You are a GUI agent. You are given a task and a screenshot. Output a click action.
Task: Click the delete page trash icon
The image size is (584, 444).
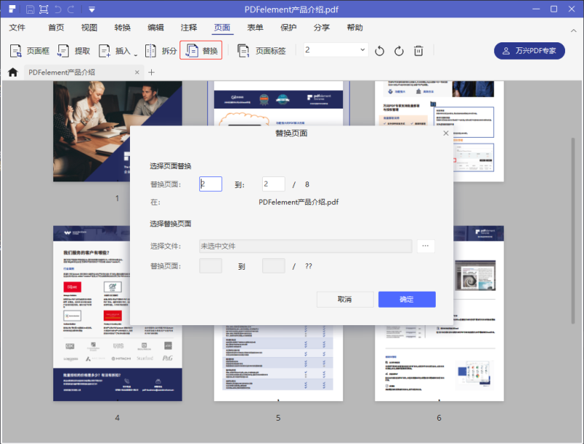coord(418,51)
